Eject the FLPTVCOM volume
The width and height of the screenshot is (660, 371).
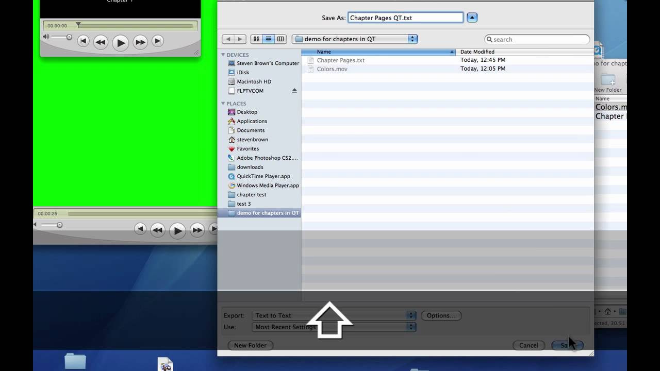click(x=294, y=91)
